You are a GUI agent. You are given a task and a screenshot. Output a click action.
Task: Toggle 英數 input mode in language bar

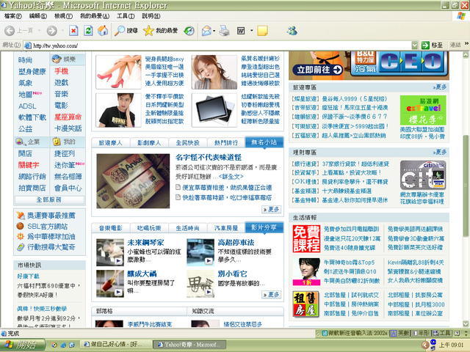[400, 333]
